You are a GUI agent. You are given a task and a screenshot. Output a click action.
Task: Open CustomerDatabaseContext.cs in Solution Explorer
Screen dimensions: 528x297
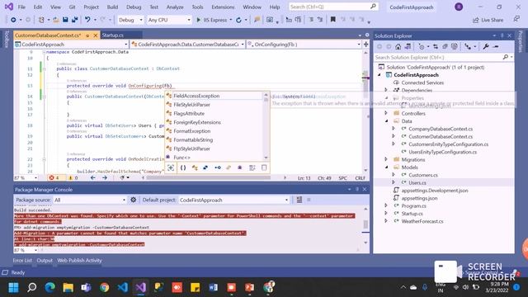pos(441,136)
